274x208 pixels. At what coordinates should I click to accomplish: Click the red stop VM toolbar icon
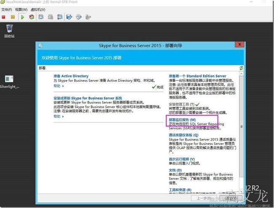[x=3, y=17]
